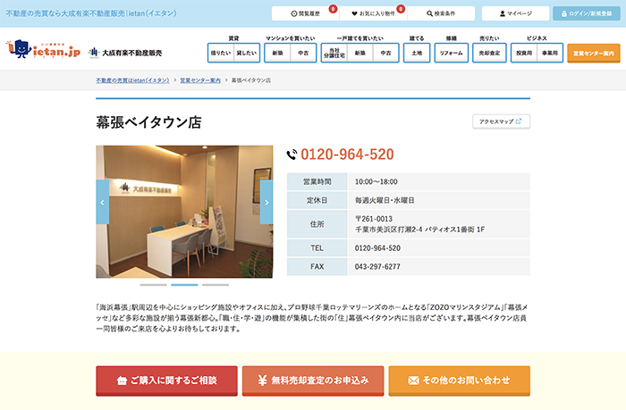Click the TEL row 0120-964-520 value
626x410 pixels.
click(377, 248)
